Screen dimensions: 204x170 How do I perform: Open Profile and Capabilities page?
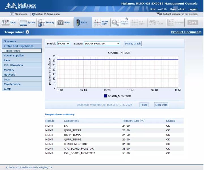(22, 46)
